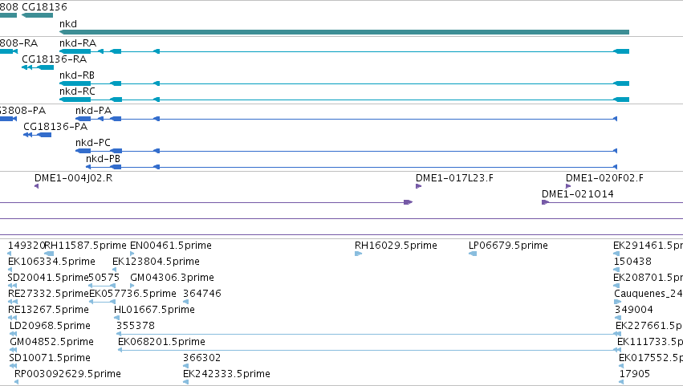The height and width of the screenshot is (386, 683).
Task: Click the GM04306.3prime label
Action: [172, 278]
